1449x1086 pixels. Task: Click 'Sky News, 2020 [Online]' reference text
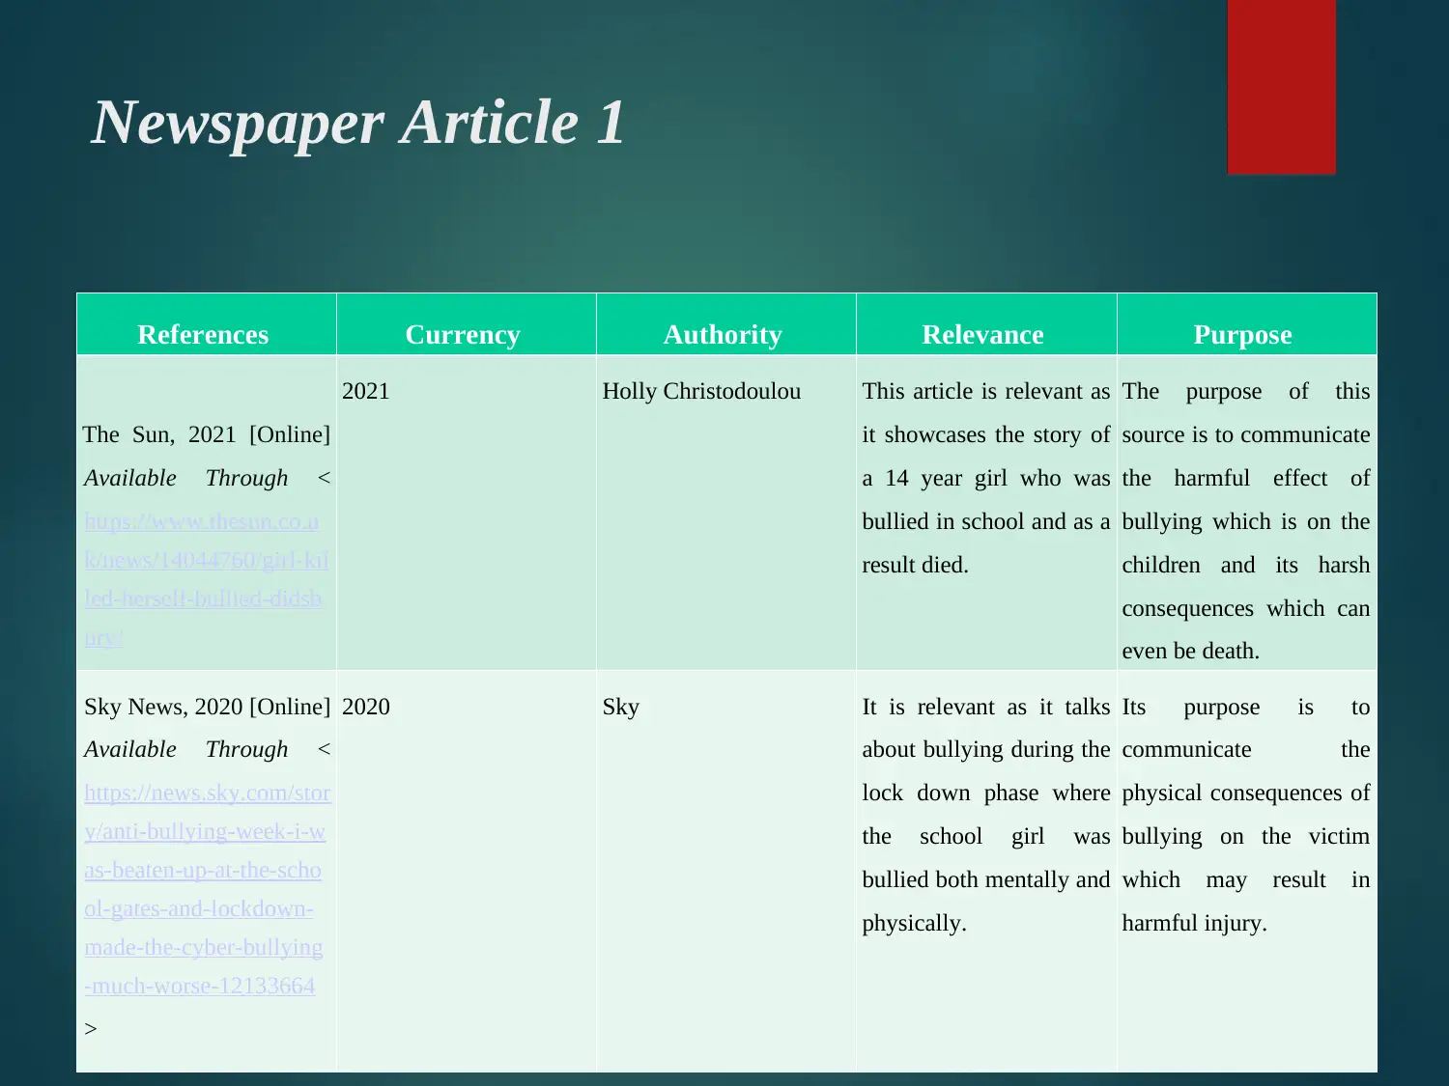coord(207,707)
